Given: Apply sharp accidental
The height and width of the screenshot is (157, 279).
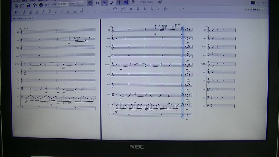Looking at the screenshot, I should [138, 9].
